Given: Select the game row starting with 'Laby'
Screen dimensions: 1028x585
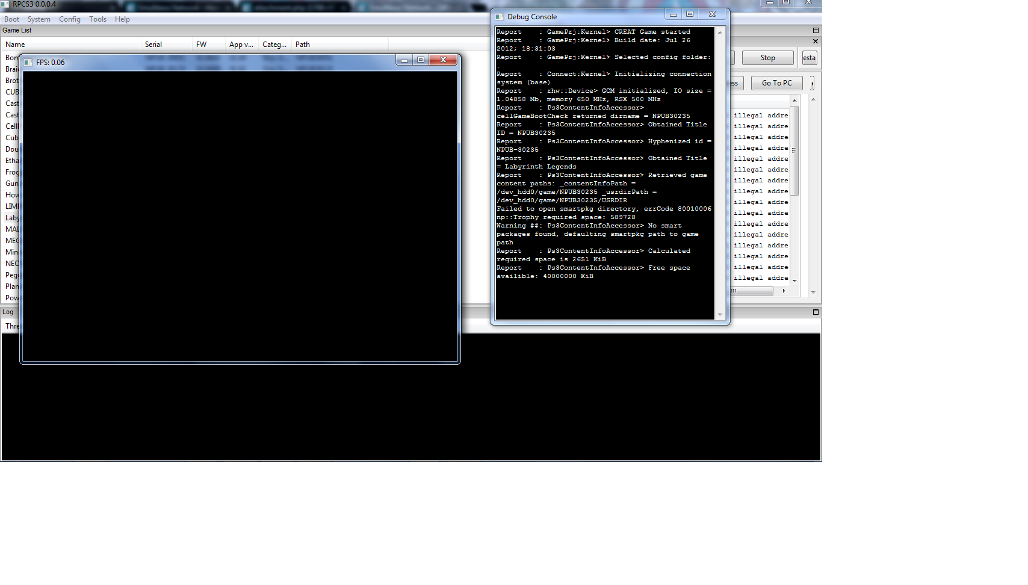Looking at the screenshot, I should pos(11,218).
